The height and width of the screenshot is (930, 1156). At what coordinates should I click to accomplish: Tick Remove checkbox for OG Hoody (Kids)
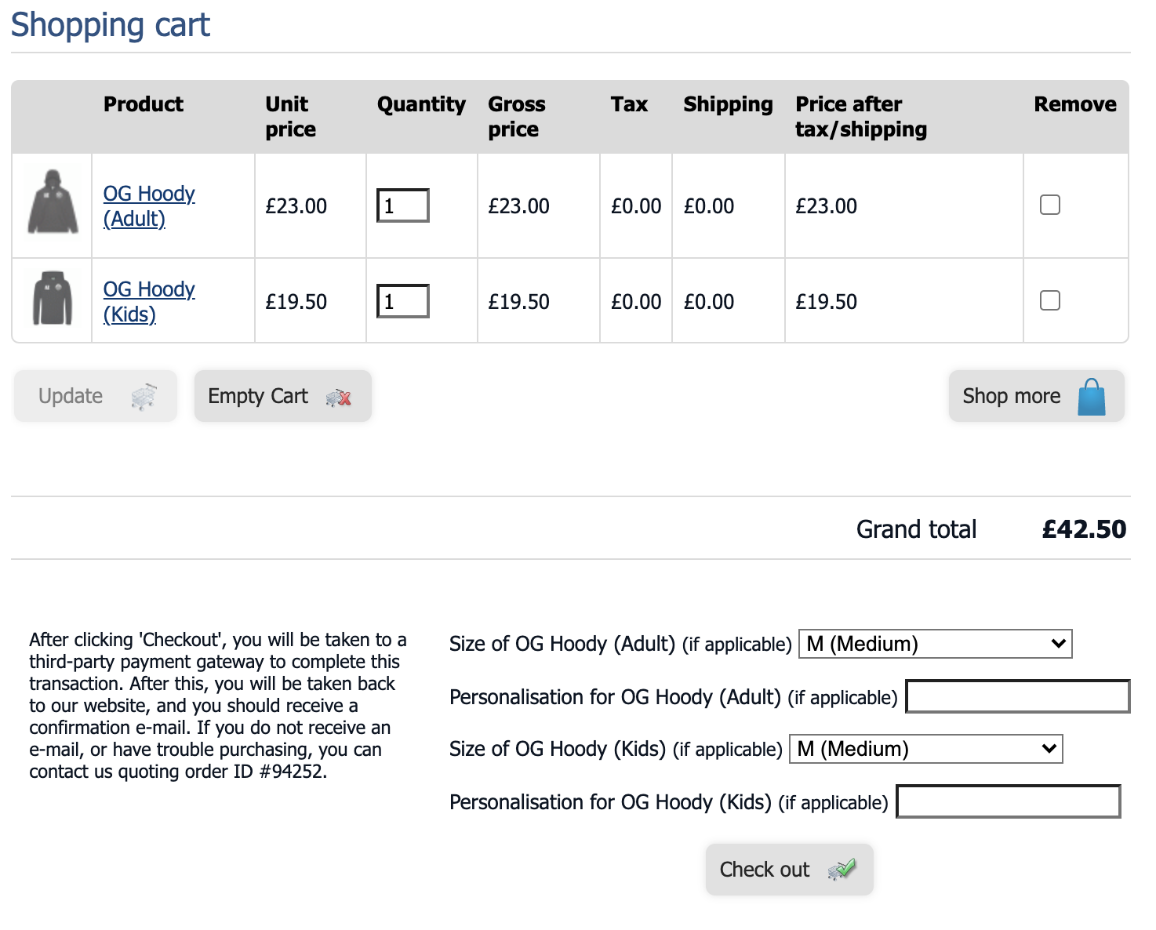[1049, 300]
